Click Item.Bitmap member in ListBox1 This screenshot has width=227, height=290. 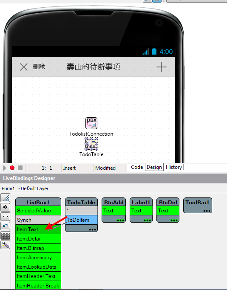click(38, 248)
